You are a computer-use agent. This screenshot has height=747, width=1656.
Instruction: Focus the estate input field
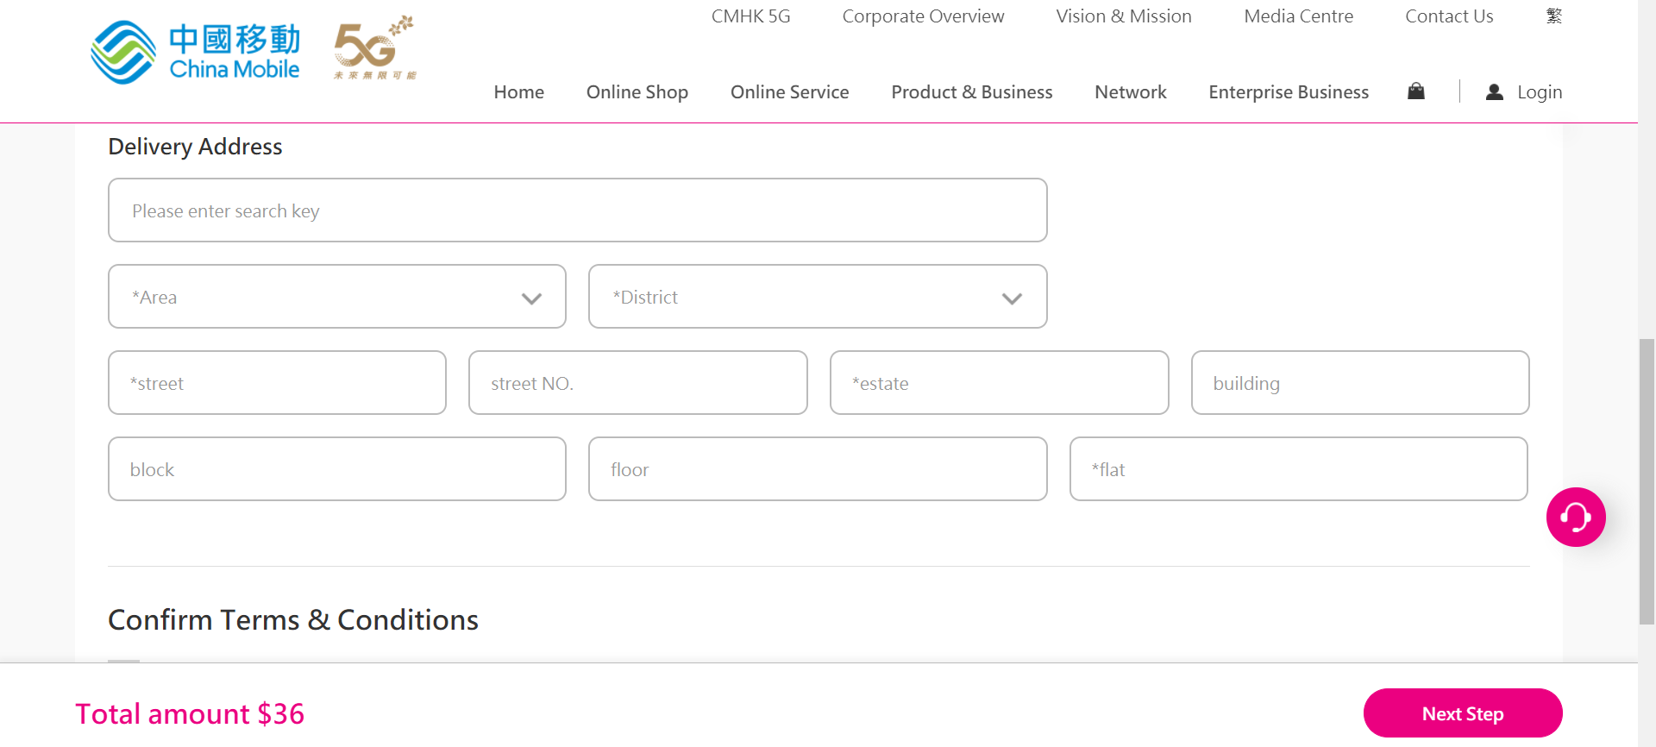(x=1000, y=383)
